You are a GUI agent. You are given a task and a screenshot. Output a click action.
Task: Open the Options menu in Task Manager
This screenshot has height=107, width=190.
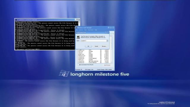coord(81,30)
